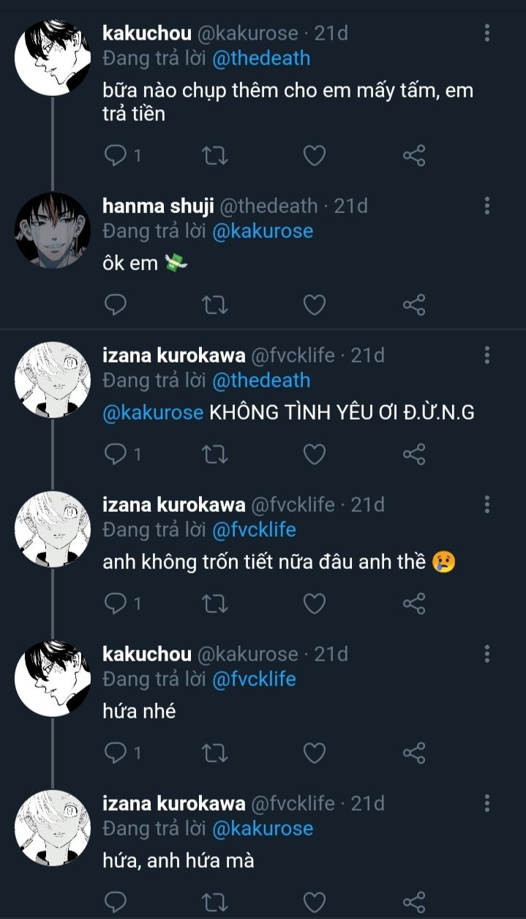Open the @thedeath mention in kakuchou's first tweet

pos(260,59)
